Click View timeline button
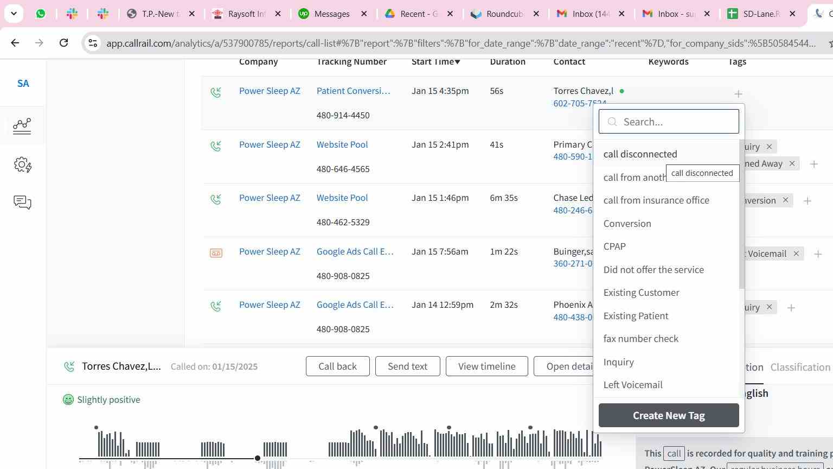Screen dimensions: 833x469 (x=486, y=366)
